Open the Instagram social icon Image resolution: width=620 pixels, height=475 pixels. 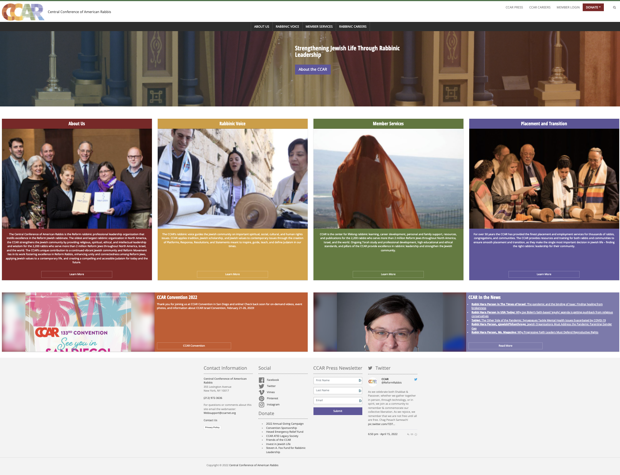click(x=262, y=405)
